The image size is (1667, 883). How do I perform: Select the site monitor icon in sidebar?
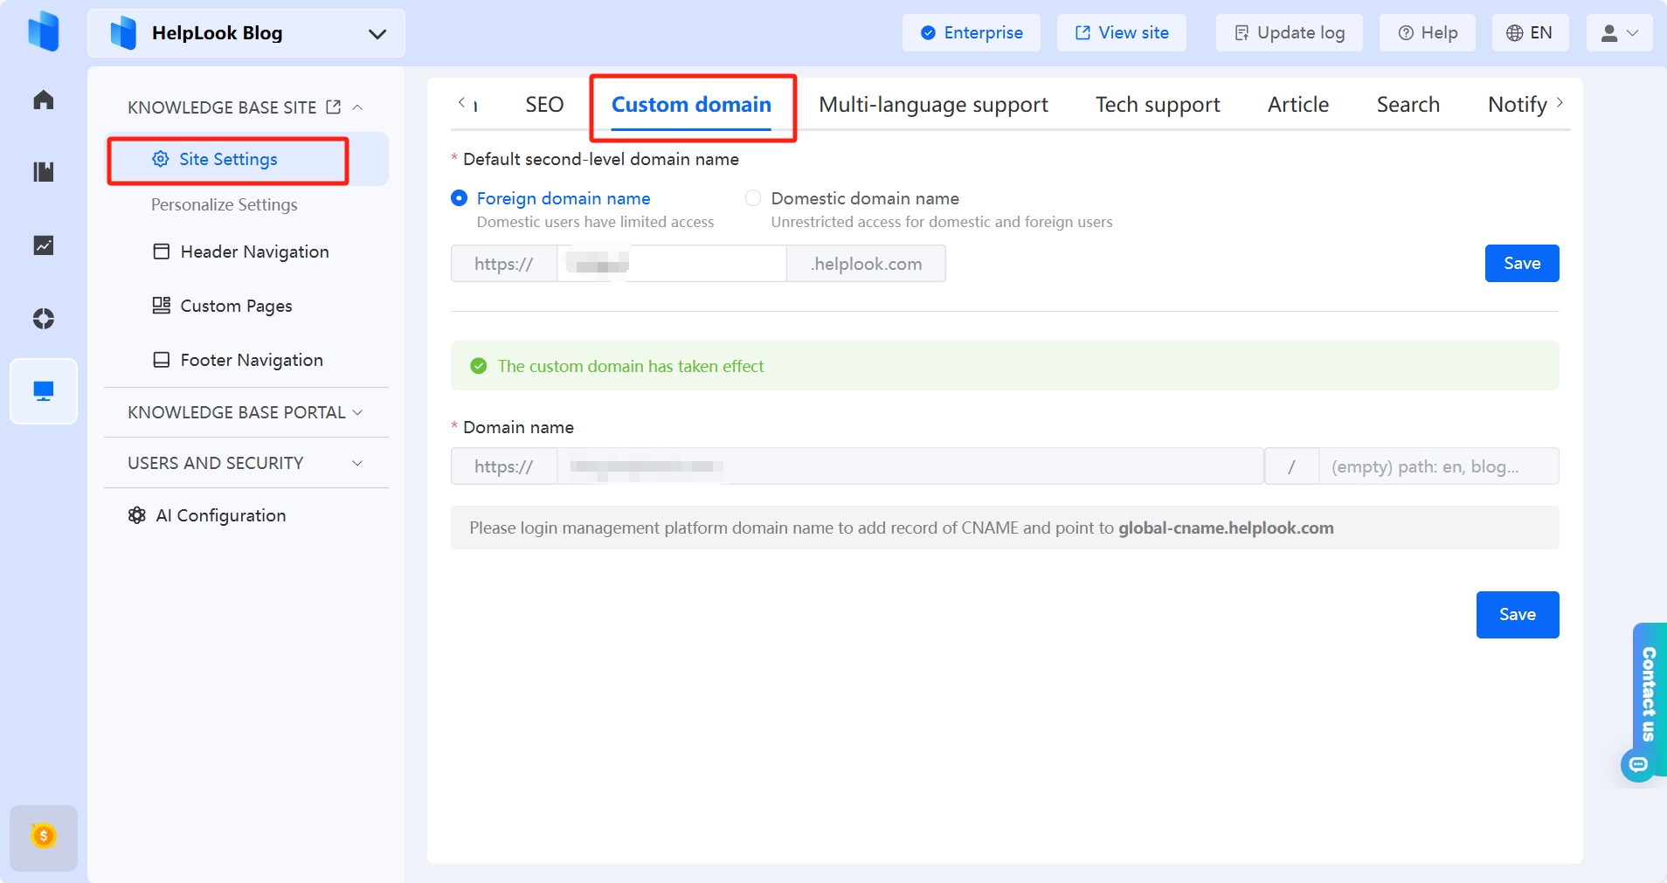pos(43,391)
